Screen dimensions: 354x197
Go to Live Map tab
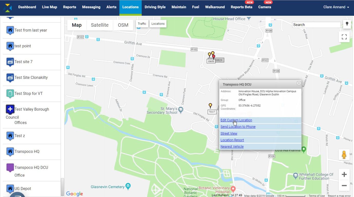pyautogui.click(x=50, y=7)
